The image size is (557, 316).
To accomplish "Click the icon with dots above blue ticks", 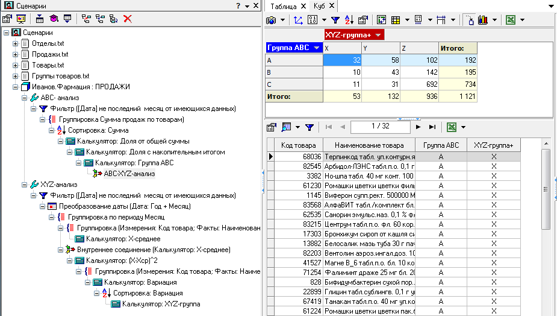I will (x=419, y=20).
